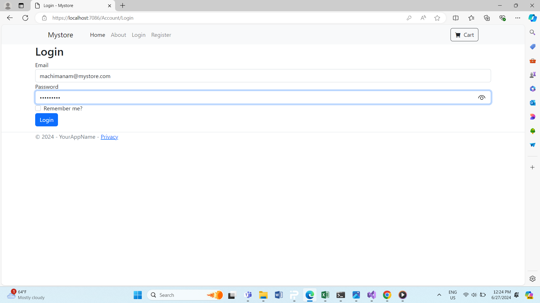The height and width of the screenshot is (303, 540).
Task: Select the Login - Mystore tab
Action: pos(73,6)
